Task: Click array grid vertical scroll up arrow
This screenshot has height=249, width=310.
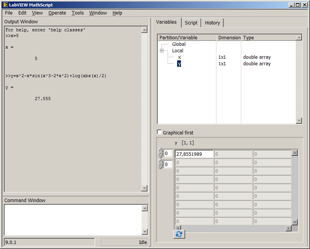Action: coord(295,153)
